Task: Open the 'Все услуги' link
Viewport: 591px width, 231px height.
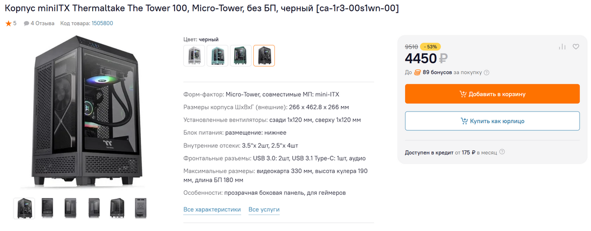Action: pyautogui.click(x=264, y=209)
